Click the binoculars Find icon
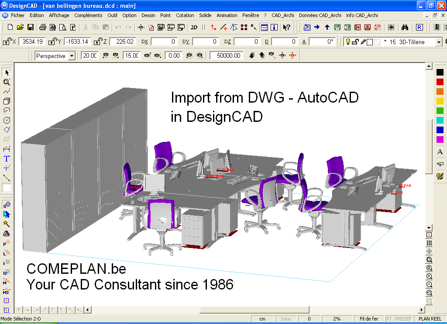Viewport: 447px width, 324px height. coord(405,27)
